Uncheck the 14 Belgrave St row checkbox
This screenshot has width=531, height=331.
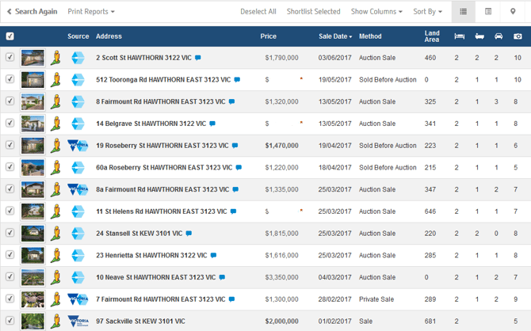pyautogui.click(x=10, y=124)
